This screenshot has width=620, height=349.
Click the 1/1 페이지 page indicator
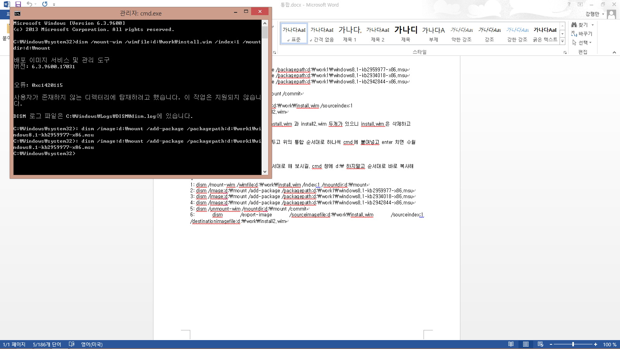click(x=14, y=344)
